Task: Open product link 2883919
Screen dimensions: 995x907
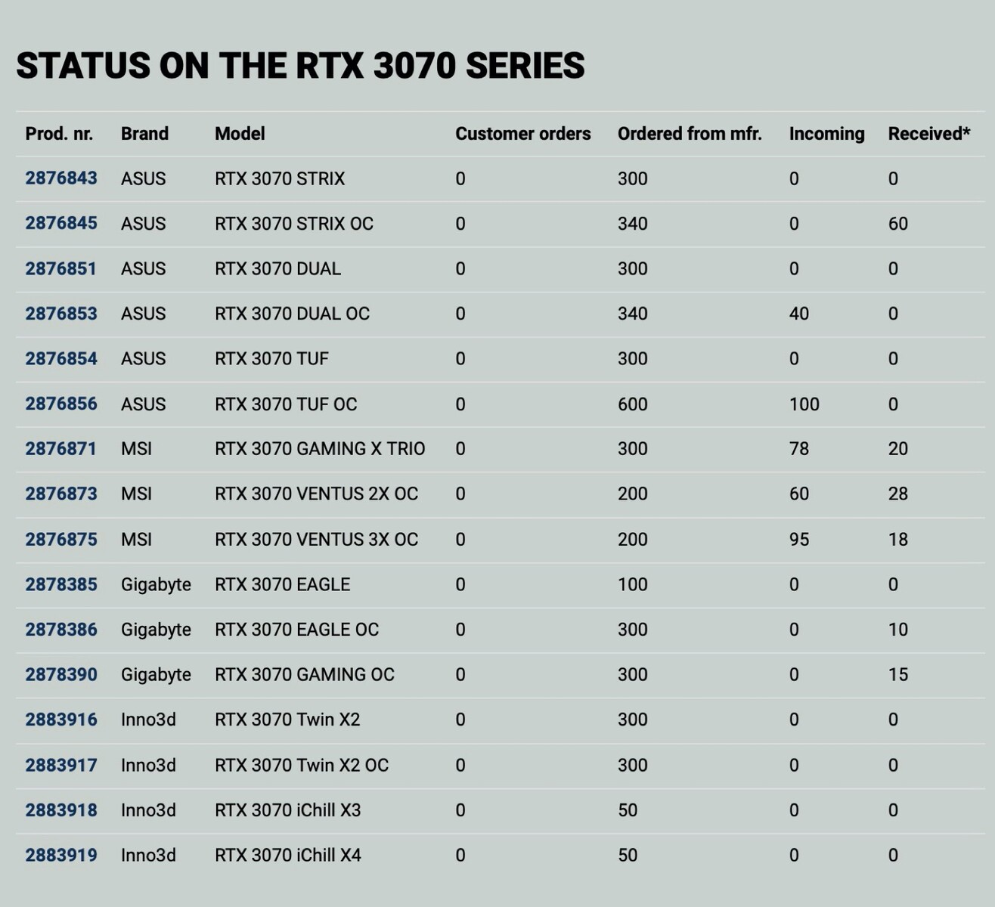Action: [61, 856]
